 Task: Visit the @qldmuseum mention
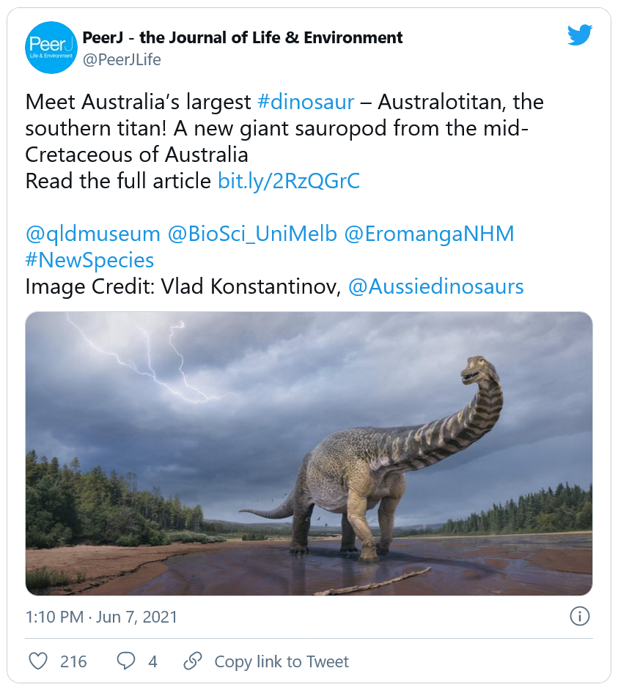[x=92, y=234]
